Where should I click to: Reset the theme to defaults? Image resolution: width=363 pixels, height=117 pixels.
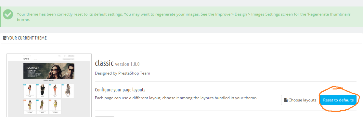pos(338,100)
